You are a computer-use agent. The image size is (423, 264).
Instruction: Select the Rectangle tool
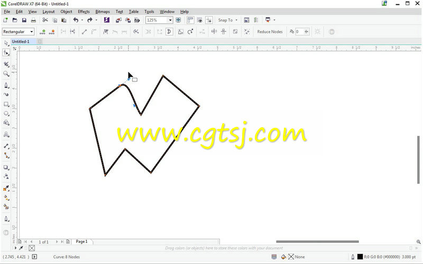(x=6, y=104)
